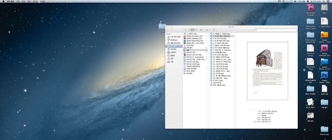Click the Finder back navigation arrow

pyautogui.click(x=168, y=30)
